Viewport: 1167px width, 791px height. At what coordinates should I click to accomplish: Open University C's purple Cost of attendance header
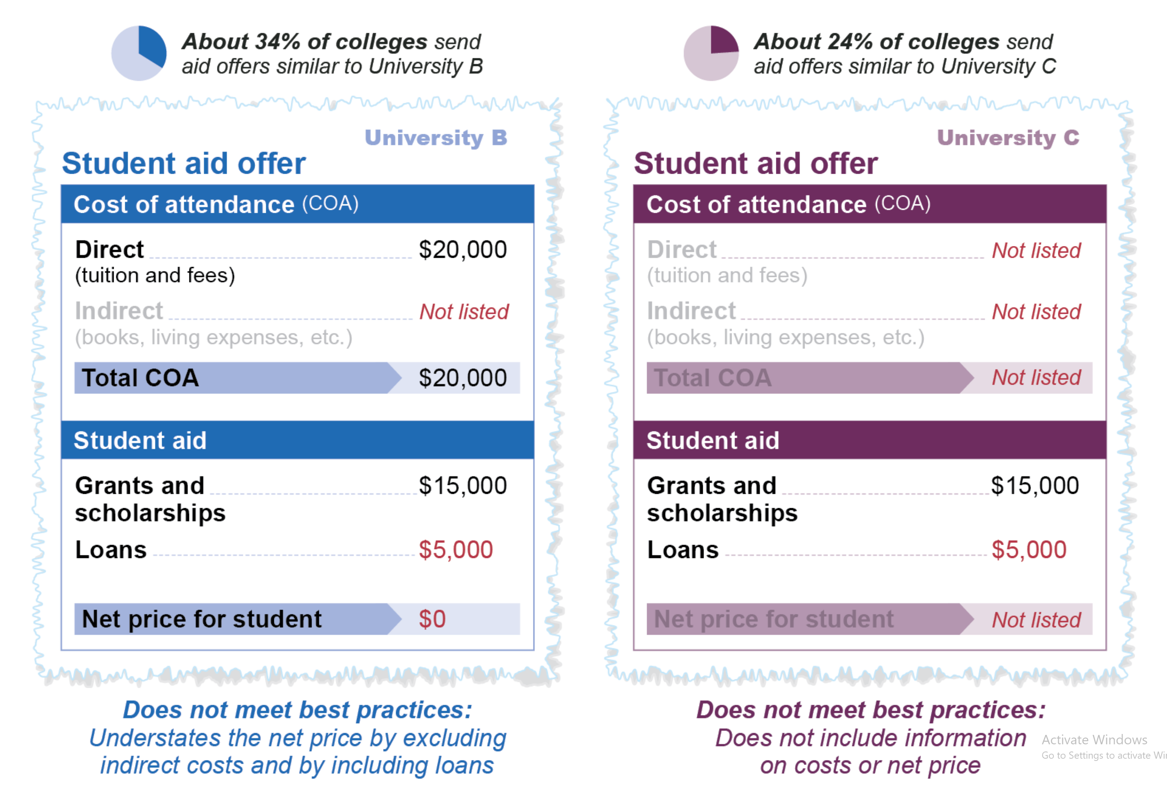click(x=870, y=204)
